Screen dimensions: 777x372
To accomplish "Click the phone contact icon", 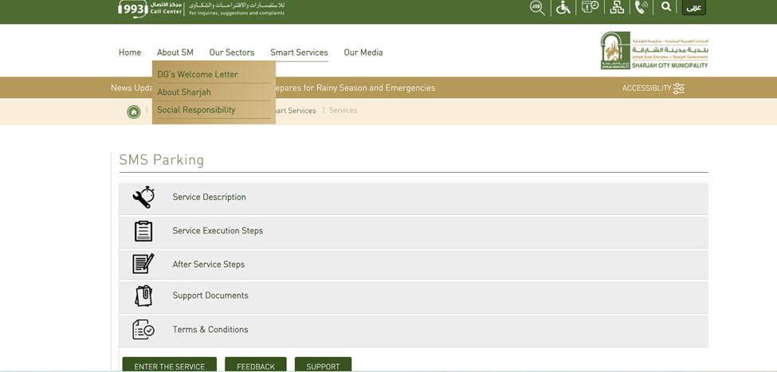I will point(642,7).
